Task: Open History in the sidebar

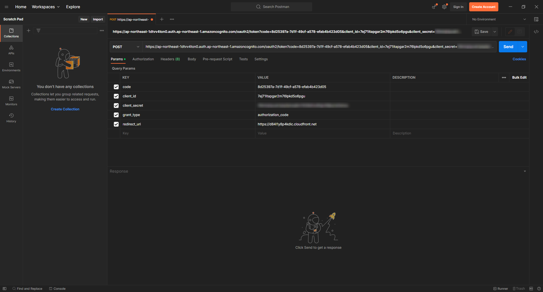Action: [x=11, y=118]
